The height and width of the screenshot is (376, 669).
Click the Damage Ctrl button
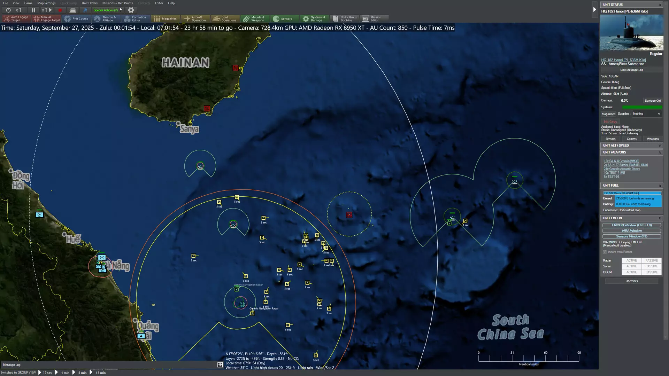click(x=652, y=101)
